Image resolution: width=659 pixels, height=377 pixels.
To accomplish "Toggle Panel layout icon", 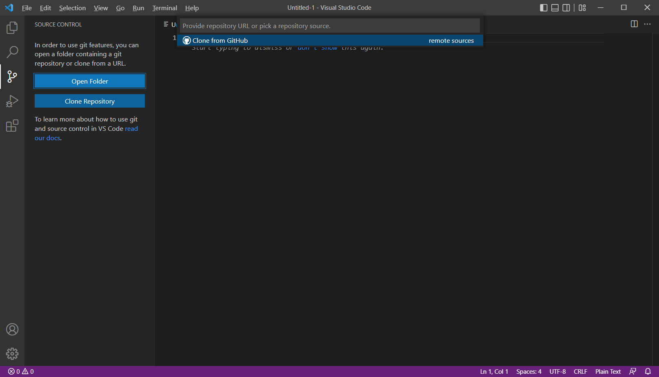I will click(x=555, y=8).
